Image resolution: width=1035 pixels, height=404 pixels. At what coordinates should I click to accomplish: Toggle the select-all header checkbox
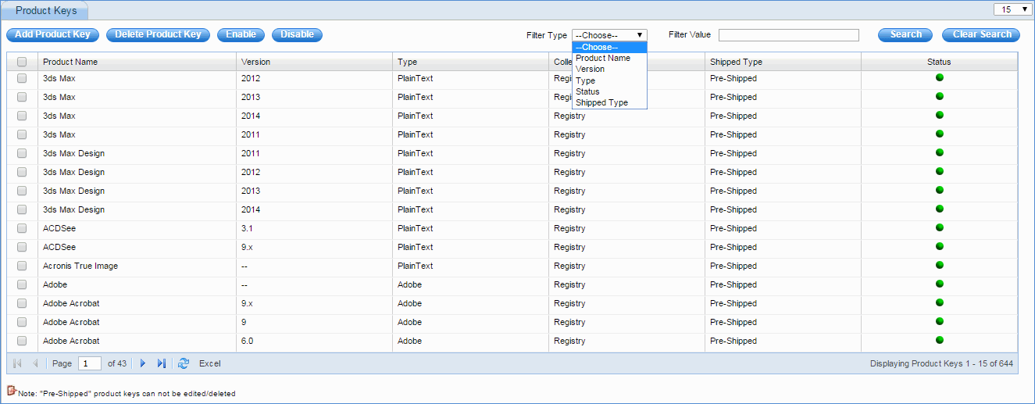22,62
